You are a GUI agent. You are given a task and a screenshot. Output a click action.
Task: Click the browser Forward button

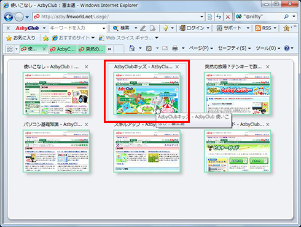click(x=19, y=17)
